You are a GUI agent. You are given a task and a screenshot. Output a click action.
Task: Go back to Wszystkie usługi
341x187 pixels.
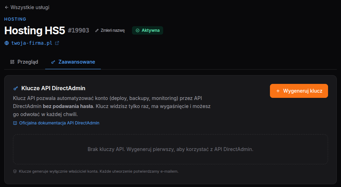point(27,7)
